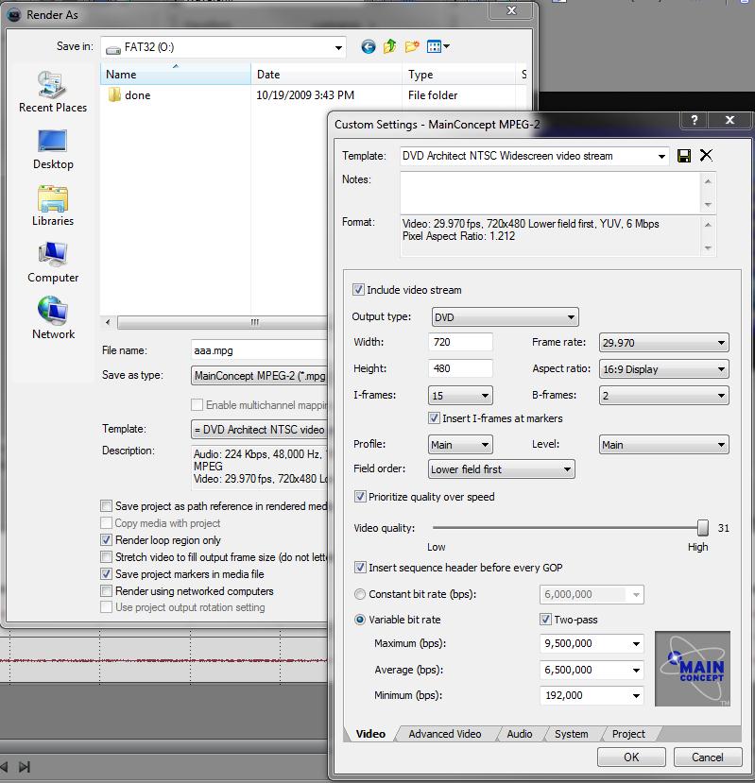Image resolution: width=755 pixels, height=783 pixels.
Task: Open Average bps dropdown
Action: tap(592, 670)
